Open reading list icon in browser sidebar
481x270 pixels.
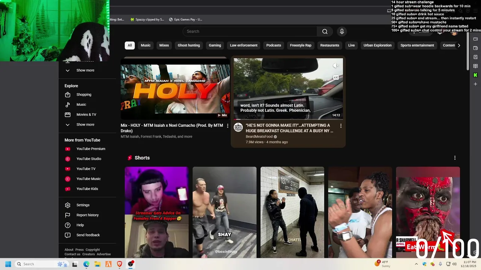tap(475, 66)
